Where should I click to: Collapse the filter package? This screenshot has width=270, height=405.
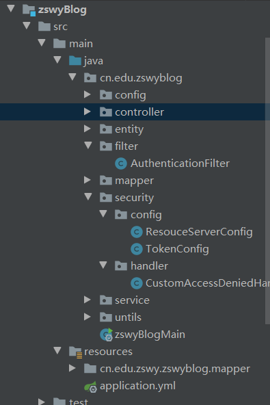pos(88,146)
